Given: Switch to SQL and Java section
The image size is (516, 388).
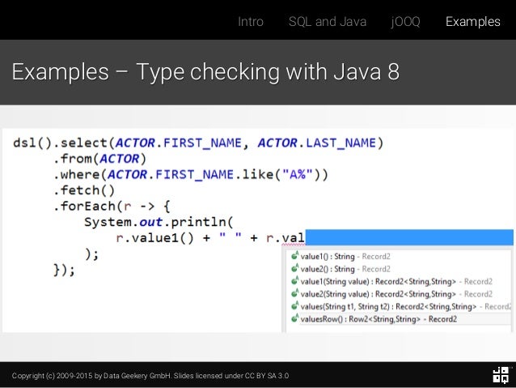Looking at the screenshot, I should tap(328, 21).
